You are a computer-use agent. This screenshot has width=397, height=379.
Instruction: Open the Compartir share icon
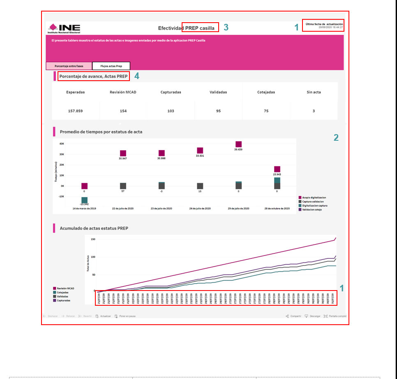(287, 316)
